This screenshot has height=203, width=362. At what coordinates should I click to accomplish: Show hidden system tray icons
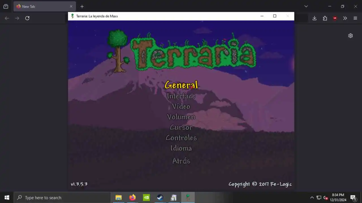[x=312, y=198]
